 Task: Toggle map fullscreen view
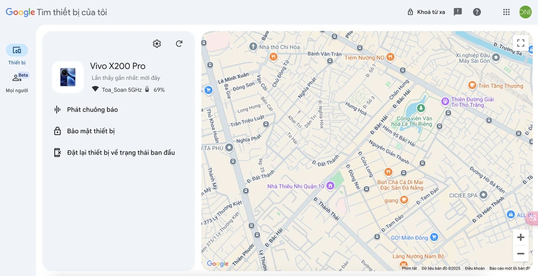pos(521,43)
